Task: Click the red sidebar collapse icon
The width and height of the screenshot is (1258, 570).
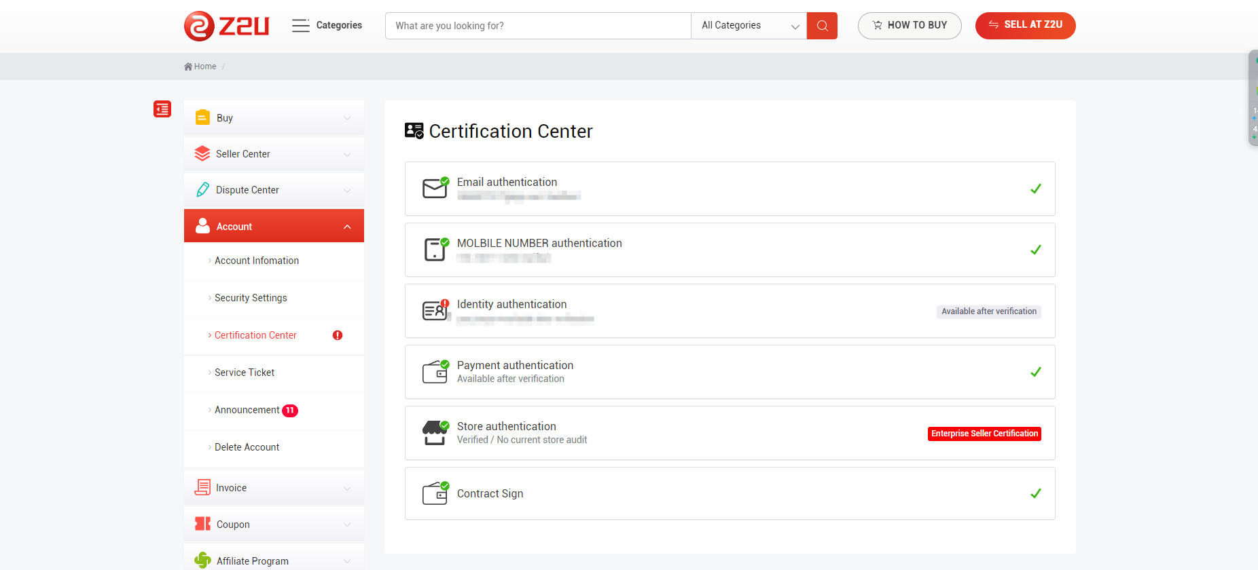Action: 162,109
